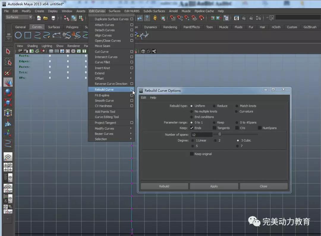The height and width of the screenshot is (236, 321).
Task: Switch to single perspective view layout
Action: point(8,157)
